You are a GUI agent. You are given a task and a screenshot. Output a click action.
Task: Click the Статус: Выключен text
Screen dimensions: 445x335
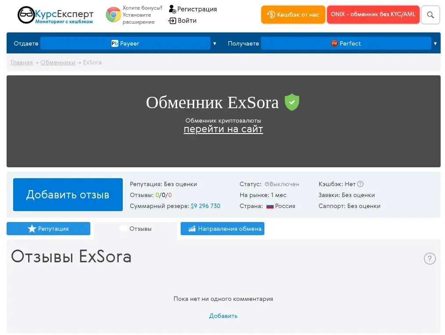(x=269, y=184)
